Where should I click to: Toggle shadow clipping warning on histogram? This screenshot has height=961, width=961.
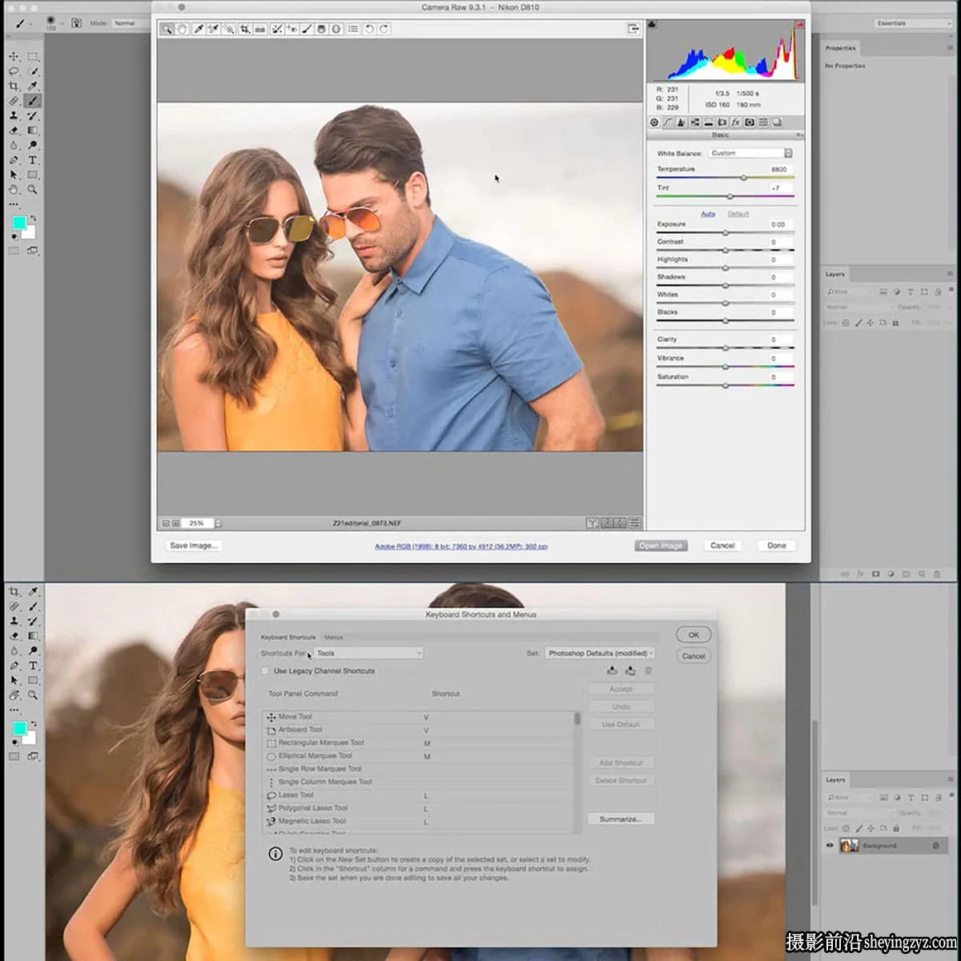point(652,25)
